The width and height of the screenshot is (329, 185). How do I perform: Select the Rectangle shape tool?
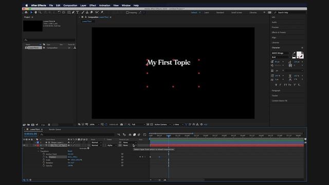click(69, 12)
